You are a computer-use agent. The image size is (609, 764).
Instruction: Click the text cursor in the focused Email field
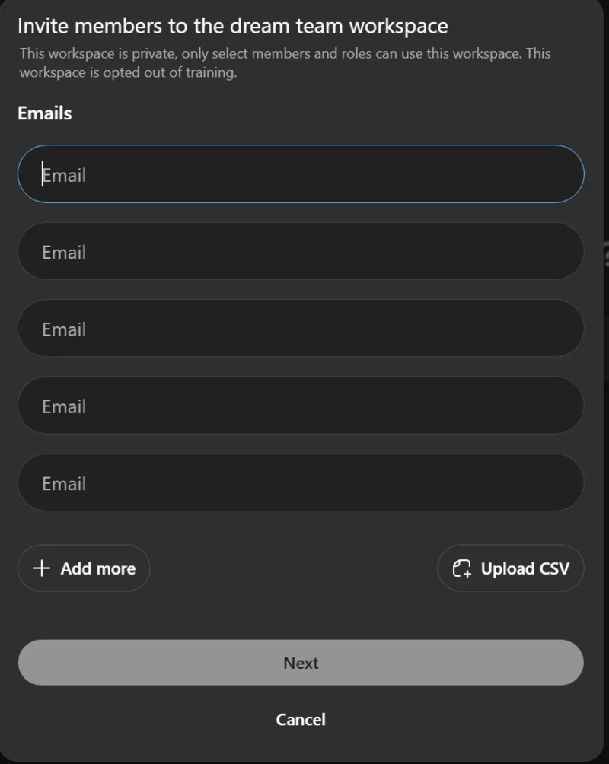pos(43,174)
